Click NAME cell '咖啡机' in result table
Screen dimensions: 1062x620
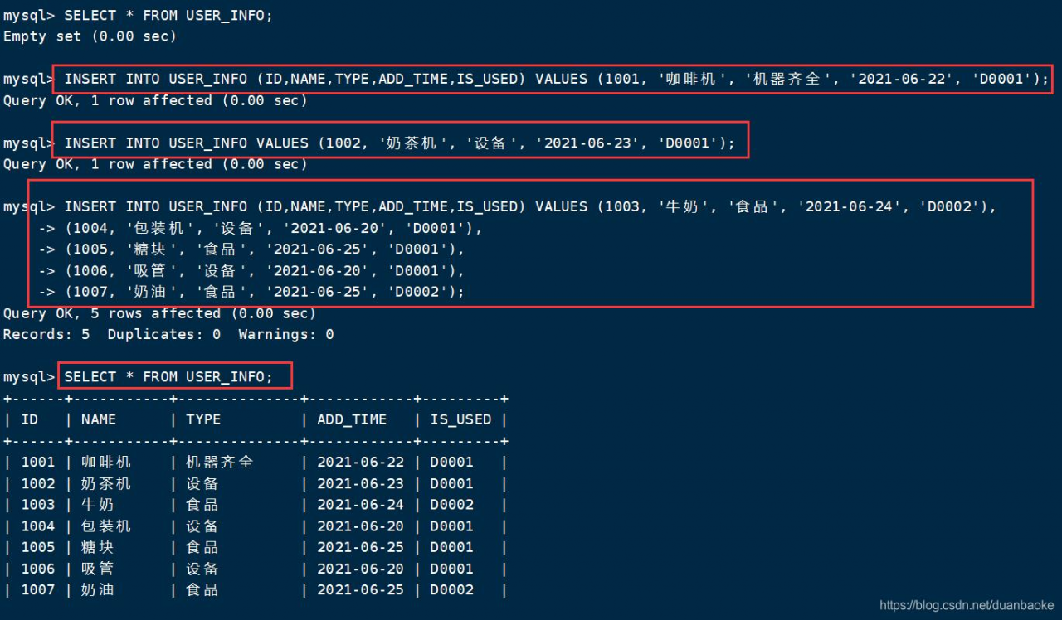tap(106, 463)
